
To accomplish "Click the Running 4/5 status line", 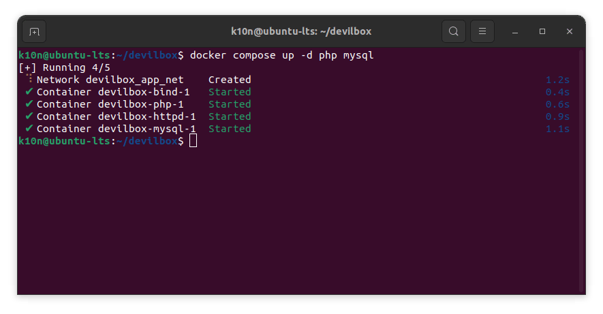I will [x=64, y=67].
